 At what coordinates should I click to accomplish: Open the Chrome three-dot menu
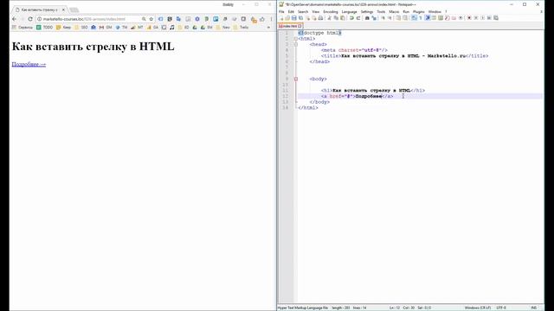point(271,19)
